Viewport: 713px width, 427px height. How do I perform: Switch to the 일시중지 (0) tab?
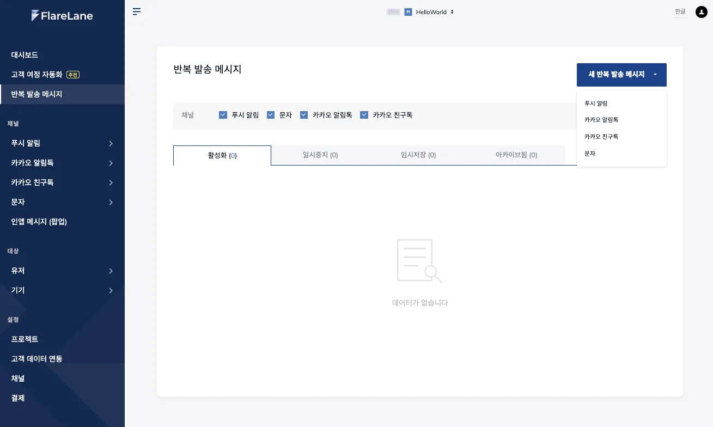320,155
